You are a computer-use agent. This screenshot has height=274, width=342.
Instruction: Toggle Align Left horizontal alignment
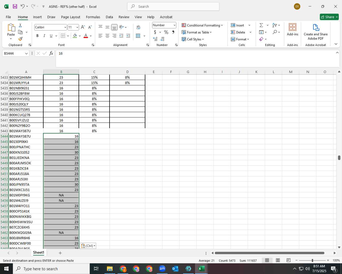coord(100,36)
